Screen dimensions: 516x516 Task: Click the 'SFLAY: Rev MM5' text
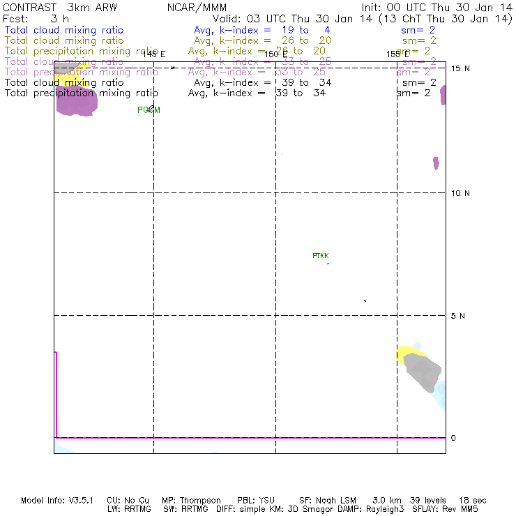[x=445, y=509]
